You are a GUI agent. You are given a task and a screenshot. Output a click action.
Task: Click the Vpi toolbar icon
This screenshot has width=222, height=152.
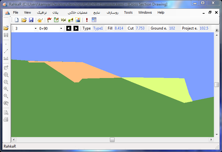(64, 20)
